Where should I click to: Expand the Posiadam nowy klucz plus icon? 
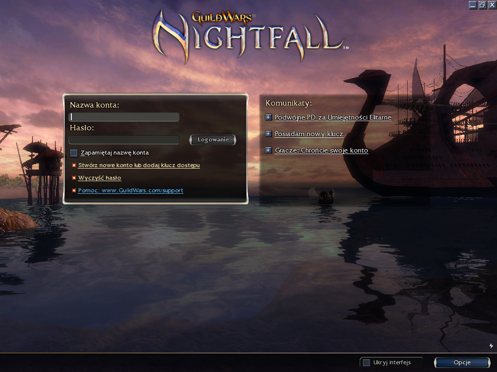268,134
